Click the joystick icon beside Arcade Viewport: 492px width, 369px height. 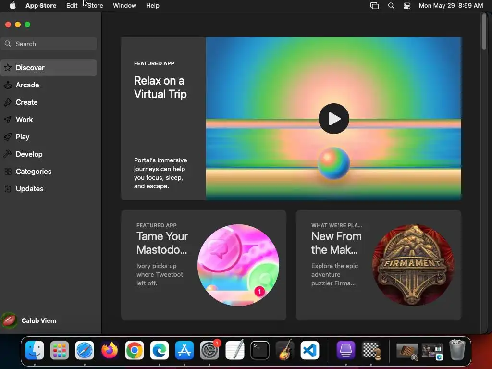point(8,85)
